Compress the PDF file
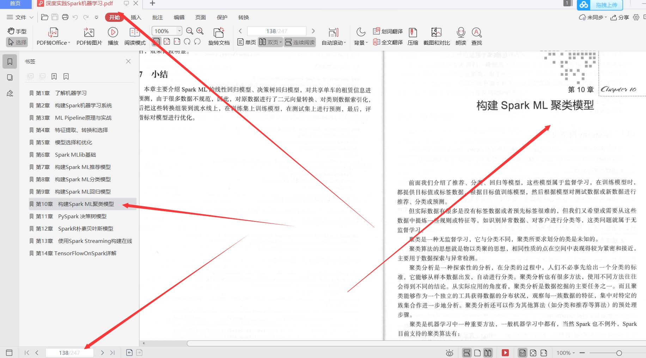This screenshot has width=646, height=358. pos(413,37)
